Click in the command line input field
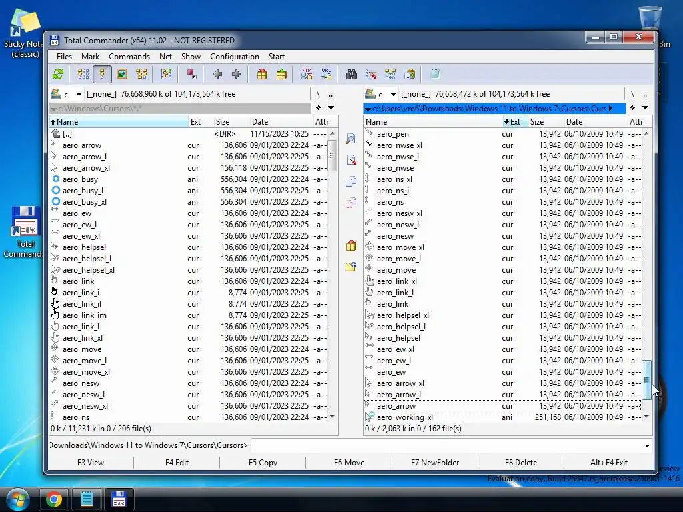 pyautogui.click(x=447, y=445)
